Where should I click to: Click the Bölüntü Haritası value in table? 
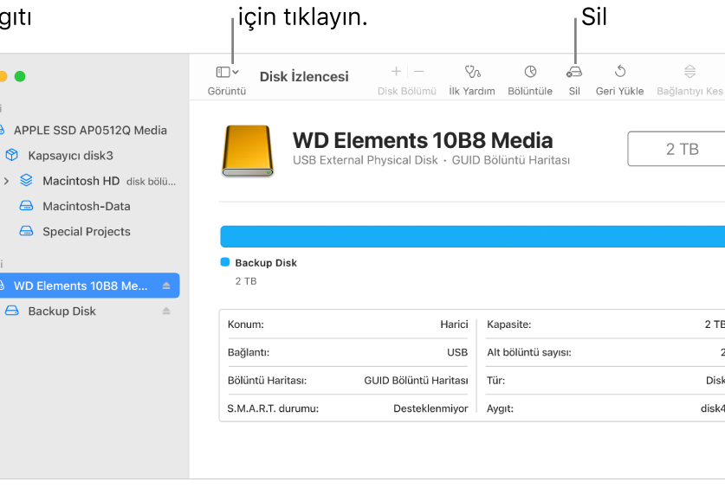point(416,381)
